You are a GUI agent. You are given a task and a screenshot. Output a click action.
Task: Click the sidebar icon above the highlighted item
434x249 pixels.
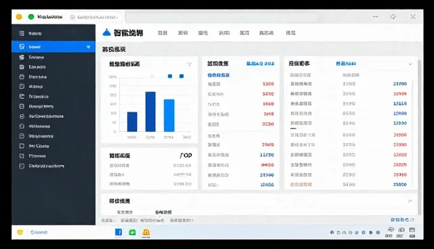pos(22,33)
